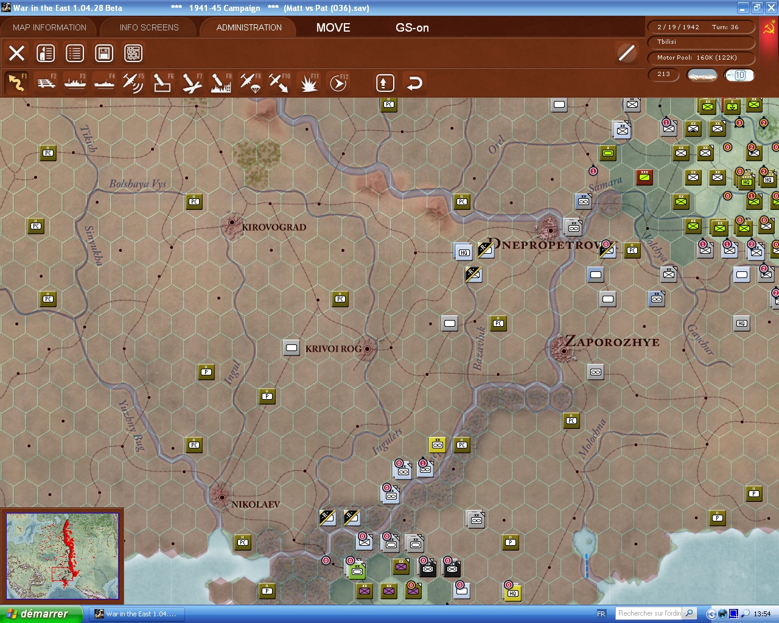
Task: Select the F5 Air recon mode icon
Action: (133, 83)
